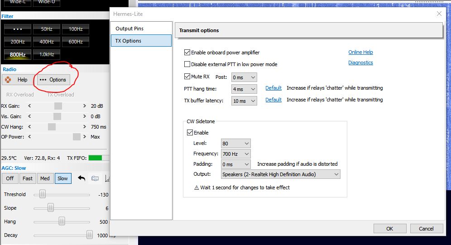
Task: Check Disable external PTT in low power mode
Action: (187, 64)
